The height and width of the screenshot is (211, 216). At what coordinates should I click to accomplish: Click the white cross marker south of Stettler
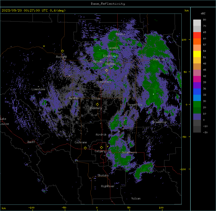tap(153, 94)
